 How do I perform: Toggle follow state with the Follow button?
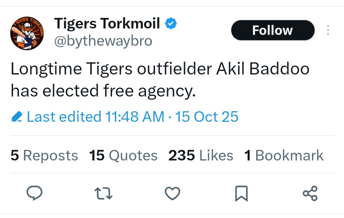272,30
